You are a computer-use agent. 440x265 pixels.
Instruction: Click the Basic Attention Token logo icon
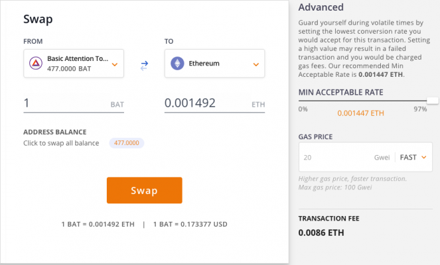click(36, 64)
